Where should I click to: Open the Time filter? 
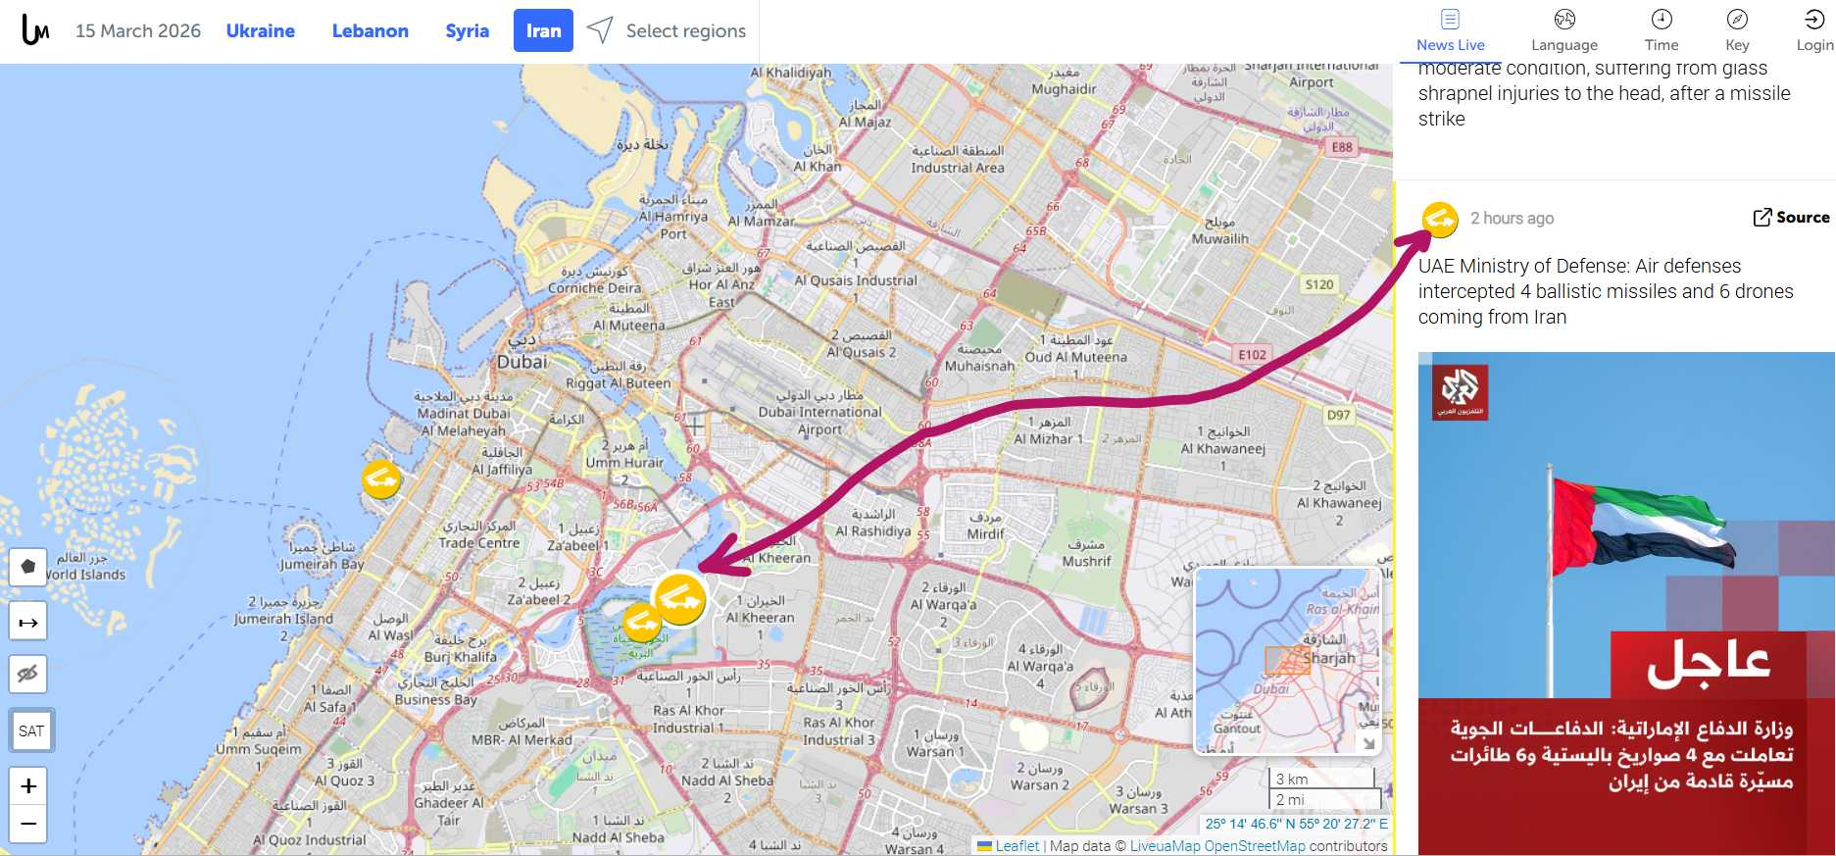tap(1662, 30)
